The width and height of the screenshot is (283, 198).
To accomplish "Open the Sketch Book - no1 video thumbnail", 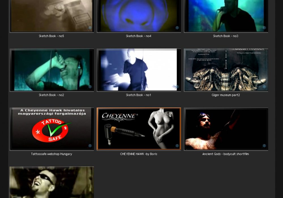I will click(139, 70).
